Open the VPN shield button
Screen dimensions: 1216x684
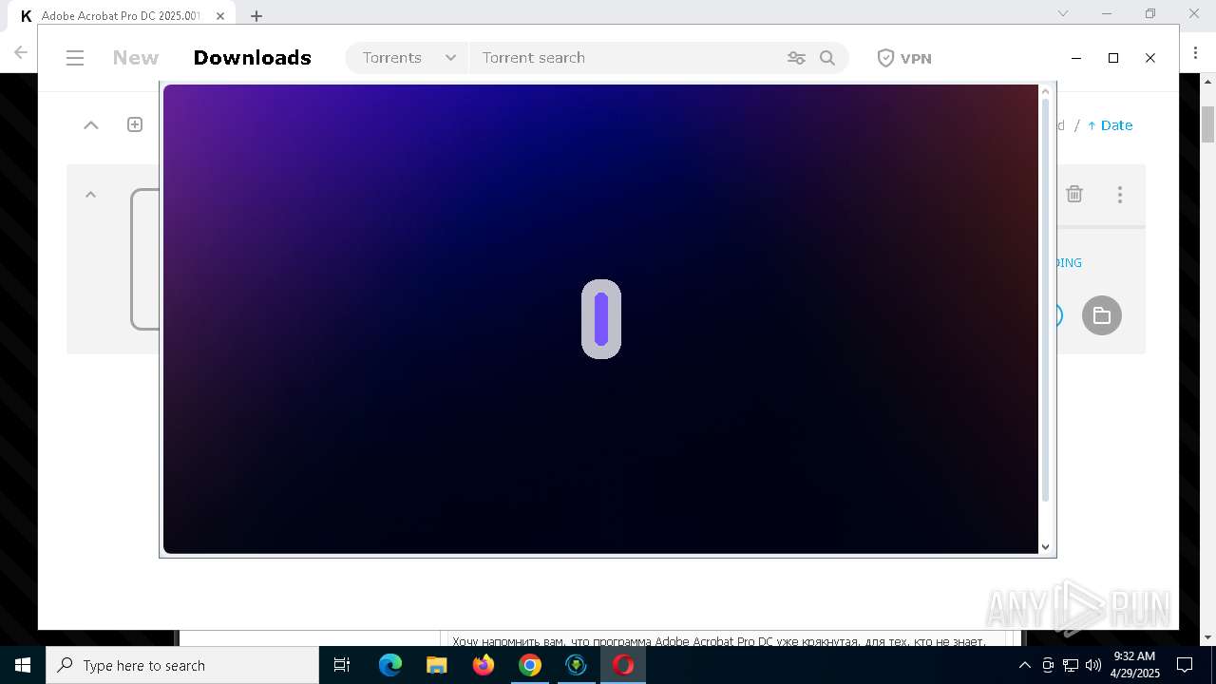903,58
